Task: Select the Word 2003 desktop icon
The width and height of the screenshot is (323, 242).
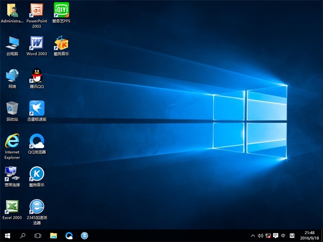Action: coord(36,43)
